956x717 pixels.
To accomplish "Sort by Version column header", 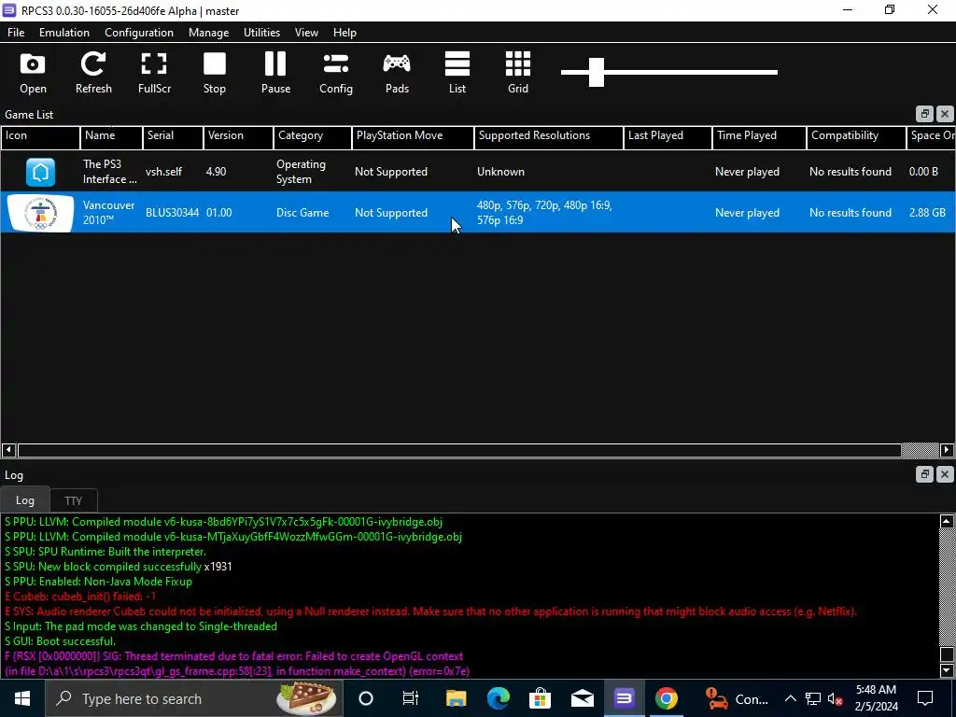I will [238, 137].
